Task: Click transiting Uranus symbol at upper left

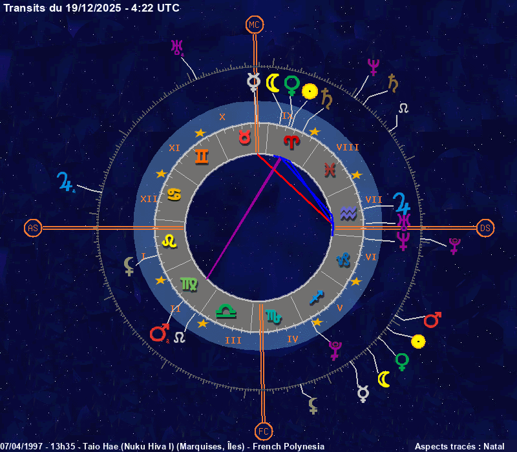Action: [x=176, y=47]
